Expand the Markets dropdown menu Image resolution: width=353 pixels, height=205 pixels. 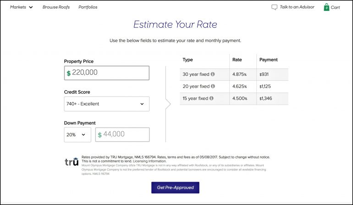coord(22,7)
